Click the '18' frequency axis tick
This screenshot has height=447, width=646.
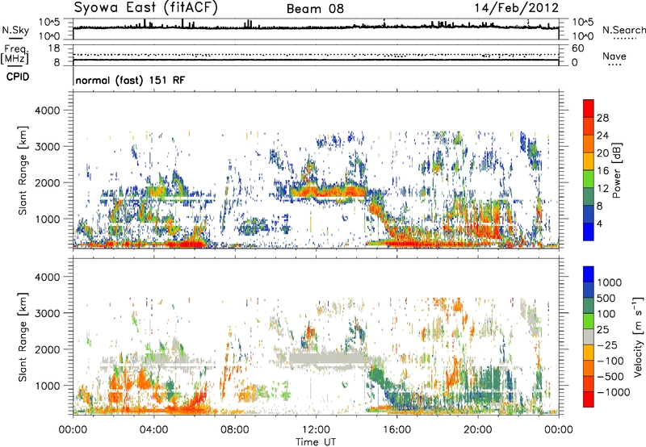54,48
